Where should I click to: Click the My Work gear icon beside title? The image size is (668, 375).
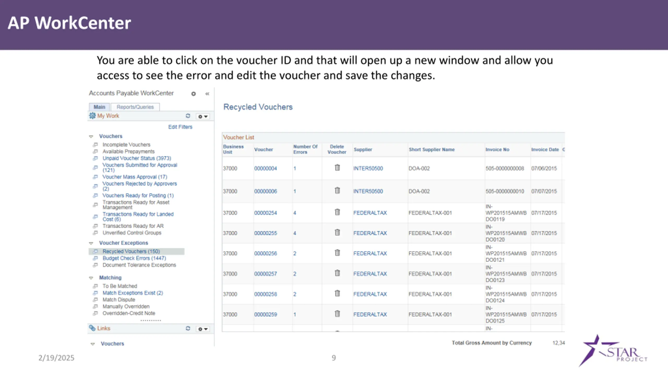coord(92,116)
